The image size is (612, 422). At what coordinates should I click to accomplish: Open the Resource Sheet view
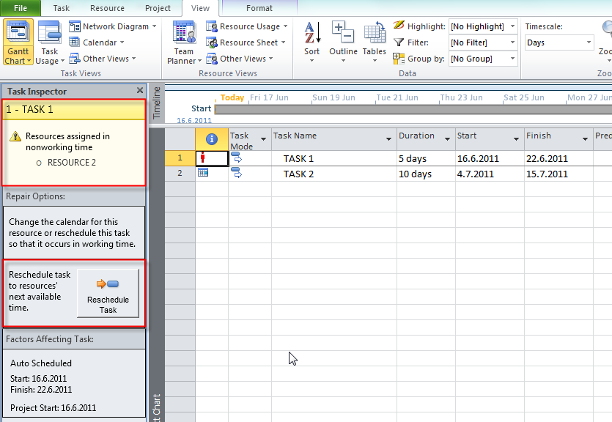[x=248, y=42]
